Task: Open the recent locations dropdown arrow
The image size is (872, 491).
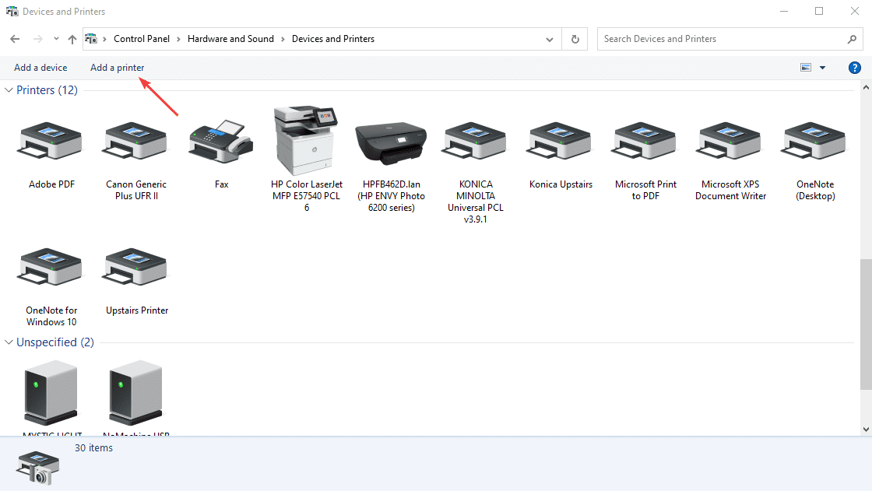Action: (56, 39)
